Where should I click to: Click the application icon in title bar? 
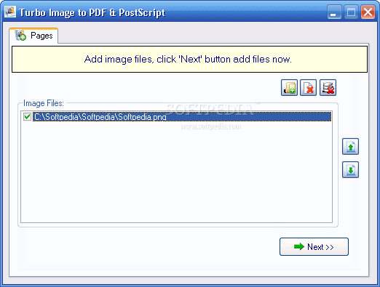tap(10, 12)
